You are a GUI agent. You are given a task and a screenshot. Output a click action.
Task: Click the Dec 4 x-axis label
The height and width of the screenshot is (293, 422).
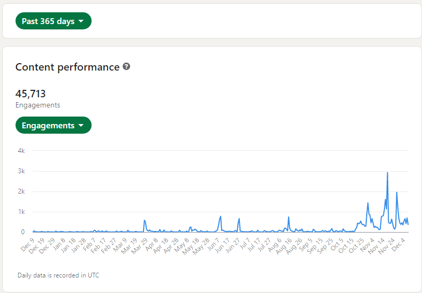[398, 244]
